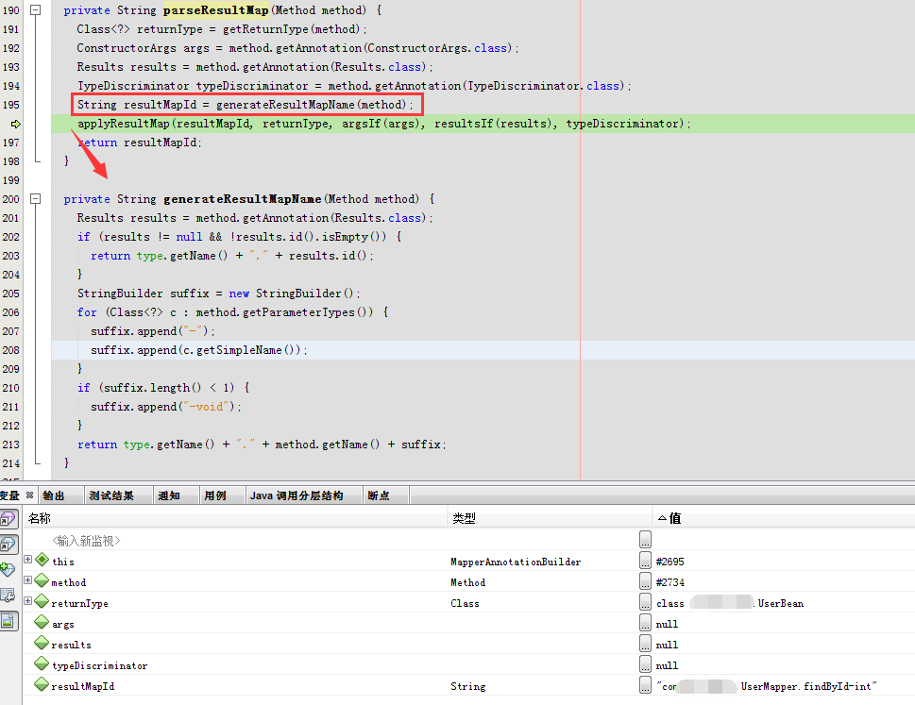Open value editor button for 'method' row
Screen dimensions: 915x705
[645, 581]
